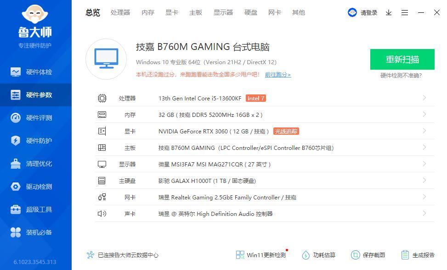Switch to the 其他 tab
Screen dimensions: 447x270
299,12
